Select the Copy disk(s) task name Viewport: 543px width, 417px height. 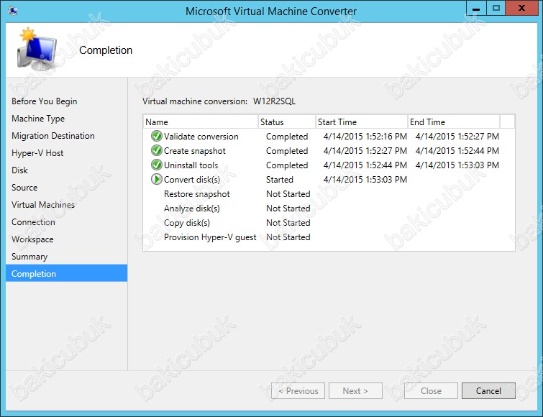pos(187,222)
